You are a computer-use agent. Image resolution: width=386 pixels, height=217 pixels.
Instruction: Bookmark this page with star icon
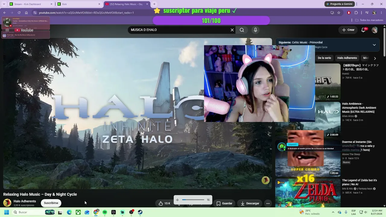(x=339, y=13)
